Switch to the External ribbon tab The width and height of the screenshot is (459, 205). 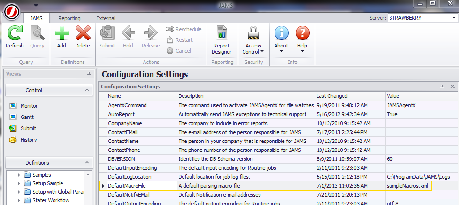click(106, 18)
